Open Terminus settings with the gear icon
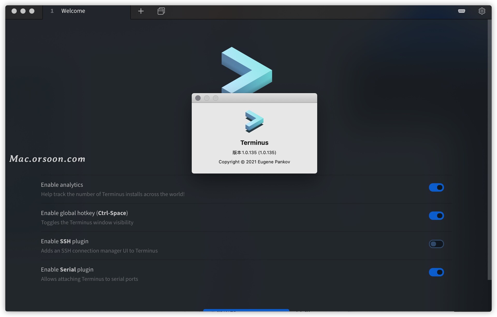497x317 pixels. point(482,11)
